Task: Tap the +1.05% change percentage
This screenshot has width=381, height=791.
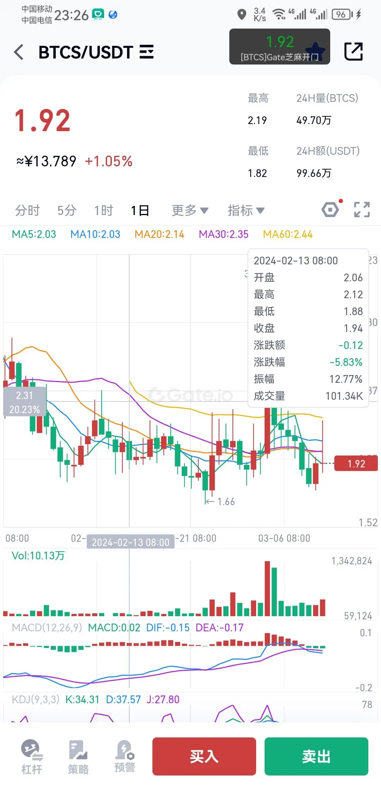Action: click(x=109, y=161)
